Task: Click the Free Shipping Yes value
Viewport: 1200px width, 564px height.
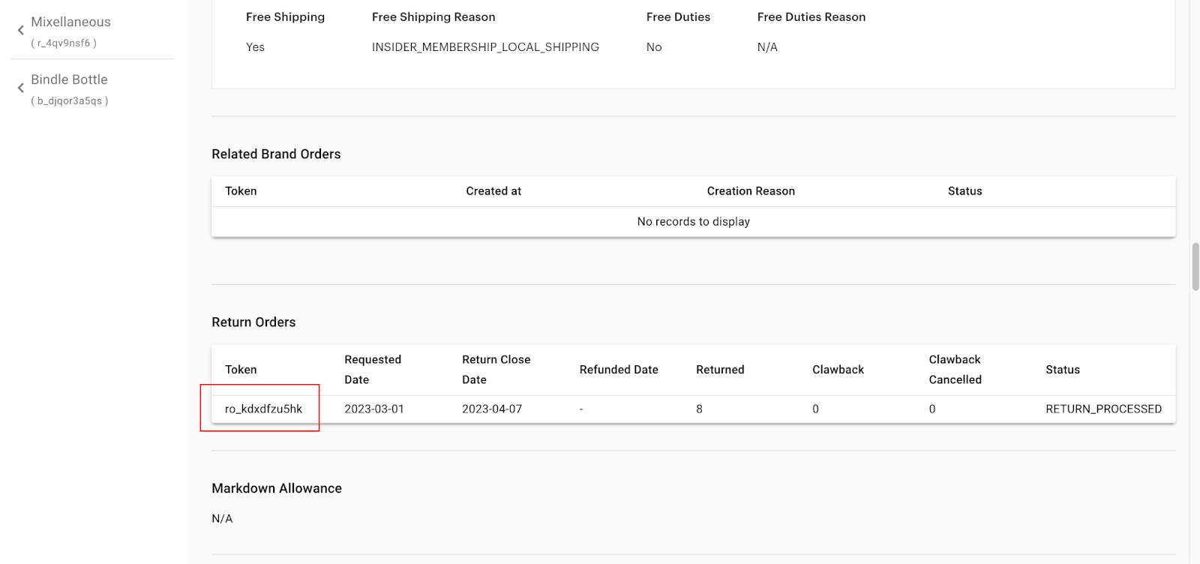Action: click(255, 47)
